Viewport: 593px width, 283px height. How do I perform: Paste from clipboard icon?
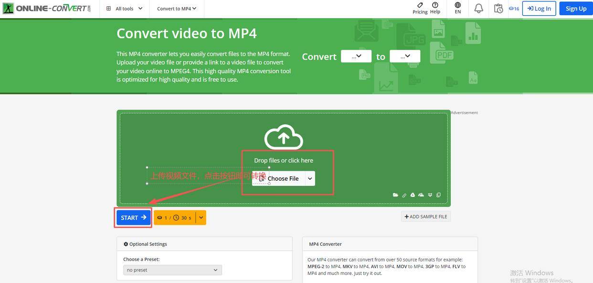(438, 195)
